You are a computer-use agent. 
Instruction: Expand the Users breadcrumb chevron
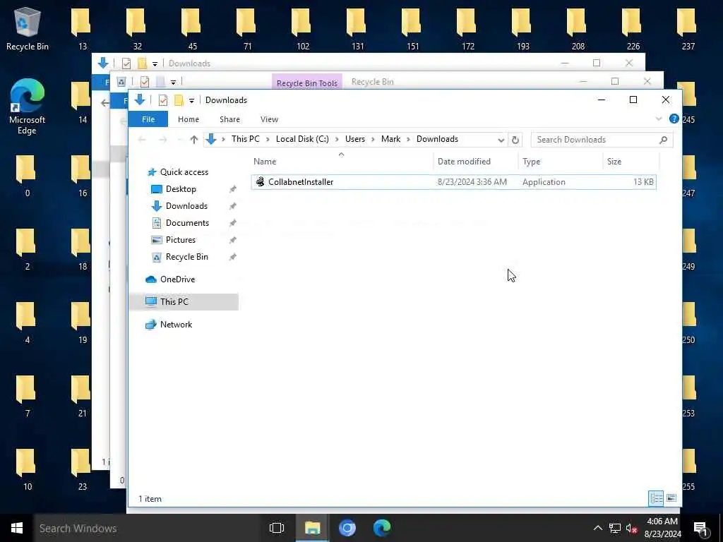click(x=373, y=139)
